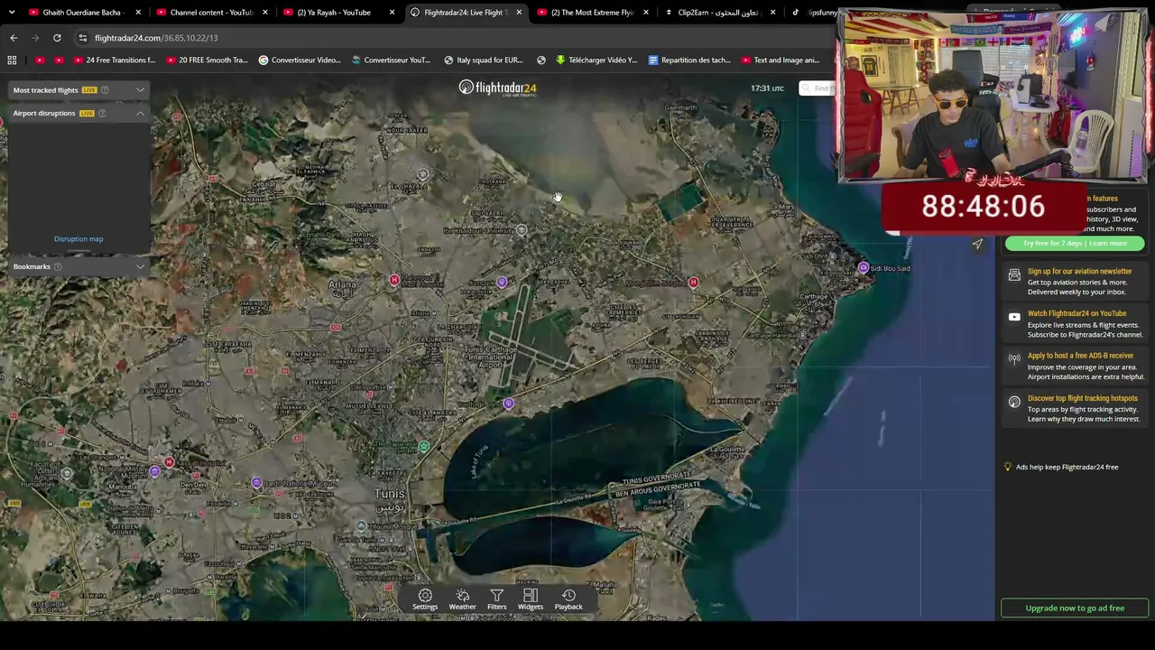Open the Disruption map link
Viewport: 1155px width, 650px height.
tap(79, 239)
